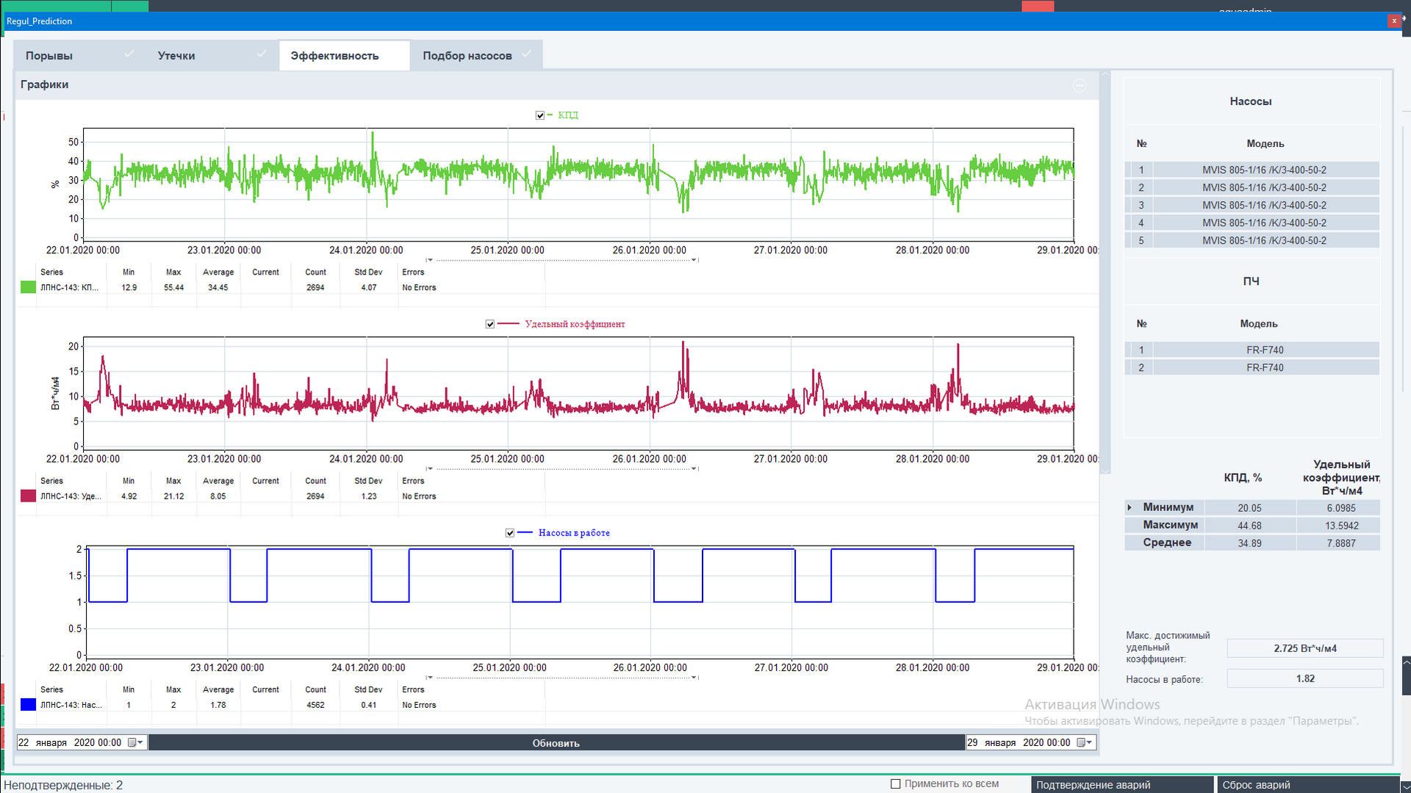This screenshot has height=793, width=1411.
Task: Open the Подбор насосов tab
Action: click(467, 56)
